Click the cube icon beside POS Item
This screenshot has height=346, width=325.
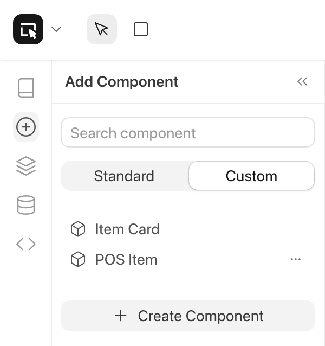pos(78,260)
